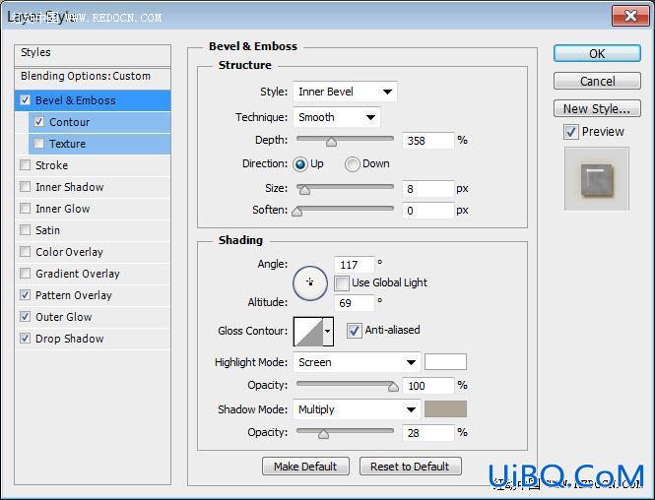Image resolution: width=655 pixels, height=500 pixels.
Task: Enable the Color Overlay checkbox
Action: [25, 252]
